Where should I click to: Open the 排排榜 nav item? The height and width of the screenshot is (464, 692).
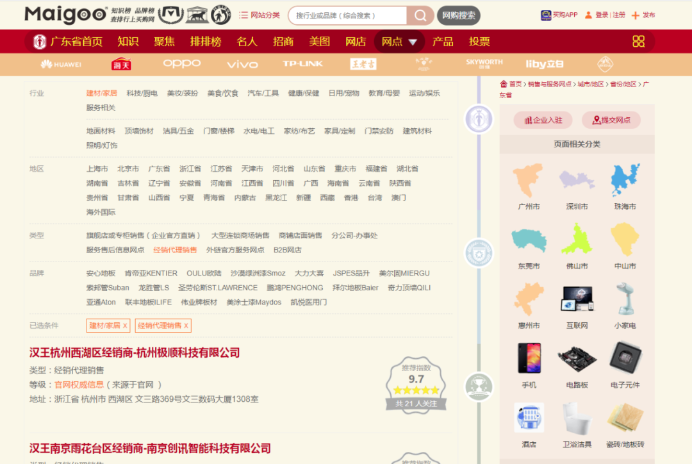tap(206, 42)
